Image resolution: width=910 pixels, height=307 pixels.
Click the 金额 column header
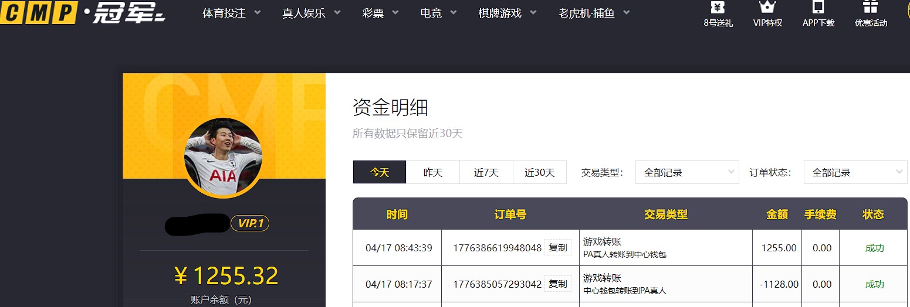pos(777,214)
